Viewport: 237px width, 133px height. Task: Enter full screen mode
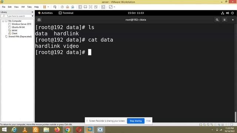point(90,7)
